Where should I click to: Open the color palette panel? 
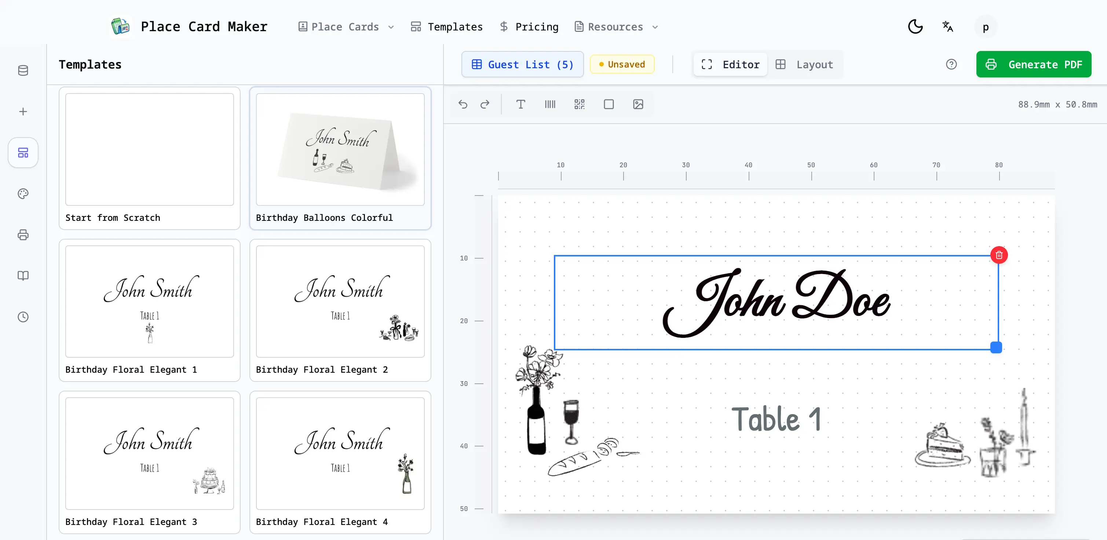point(23,193)
